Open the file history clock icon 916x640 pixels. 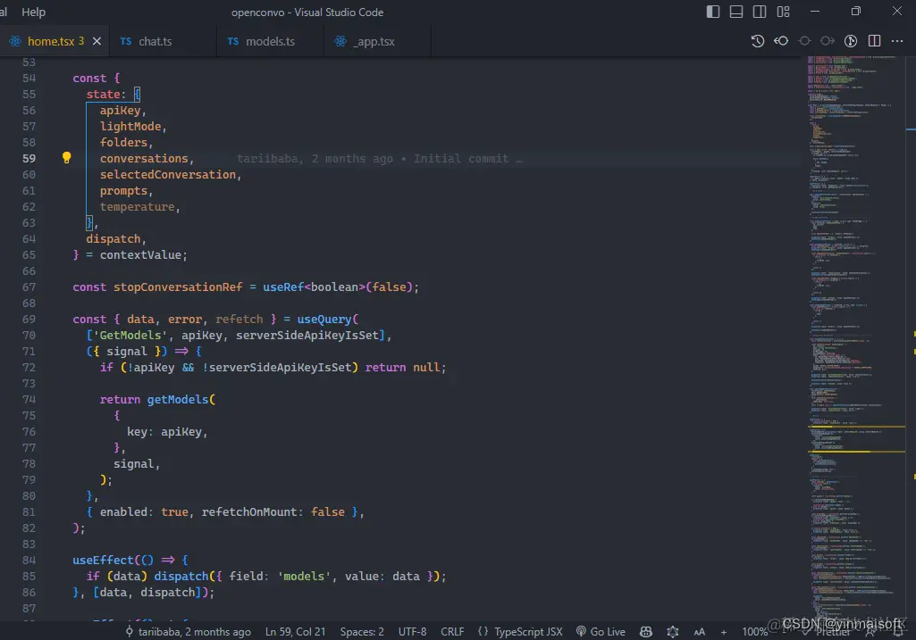758,40
